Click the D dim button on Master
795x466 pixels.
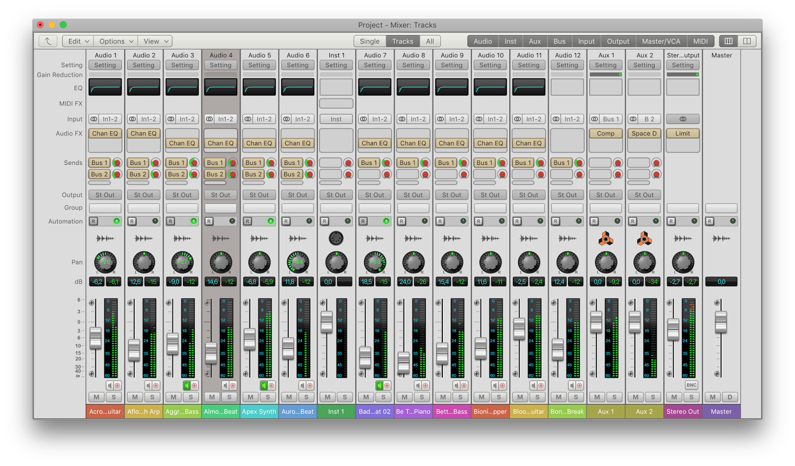[730, 397]
